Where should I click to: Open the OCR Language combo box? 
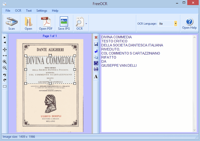pos(168,24)
